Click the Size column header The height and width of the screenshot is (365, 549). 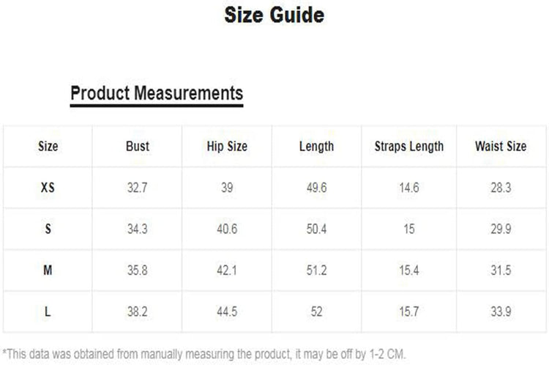click(x=48, y=147)
